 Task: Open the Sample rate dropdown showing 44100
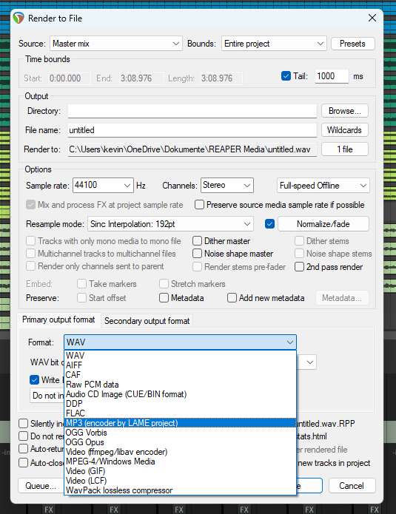(x=103, y=185)
